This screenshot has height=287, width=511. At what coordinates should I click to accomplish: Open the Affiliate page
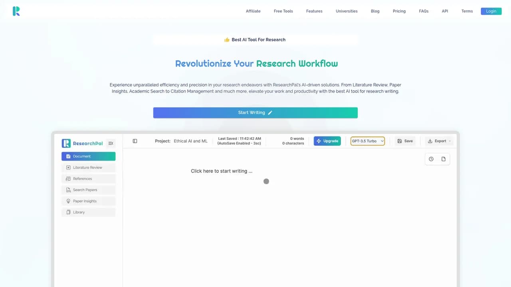pyautogui.click(x=253, y=11)
